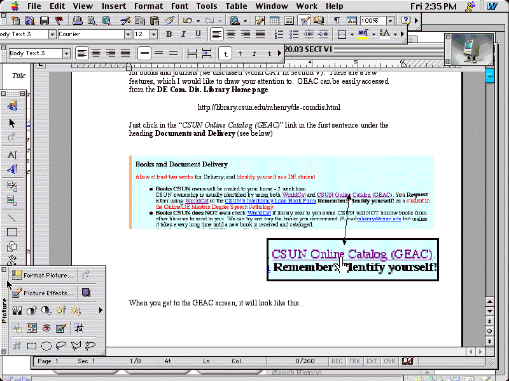Click the Office Assistant computer character
Screen dimensions: 509x381
click(x=471, y=50)
